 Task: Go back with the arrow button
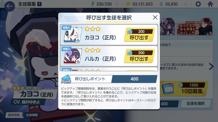coord(10,6)
